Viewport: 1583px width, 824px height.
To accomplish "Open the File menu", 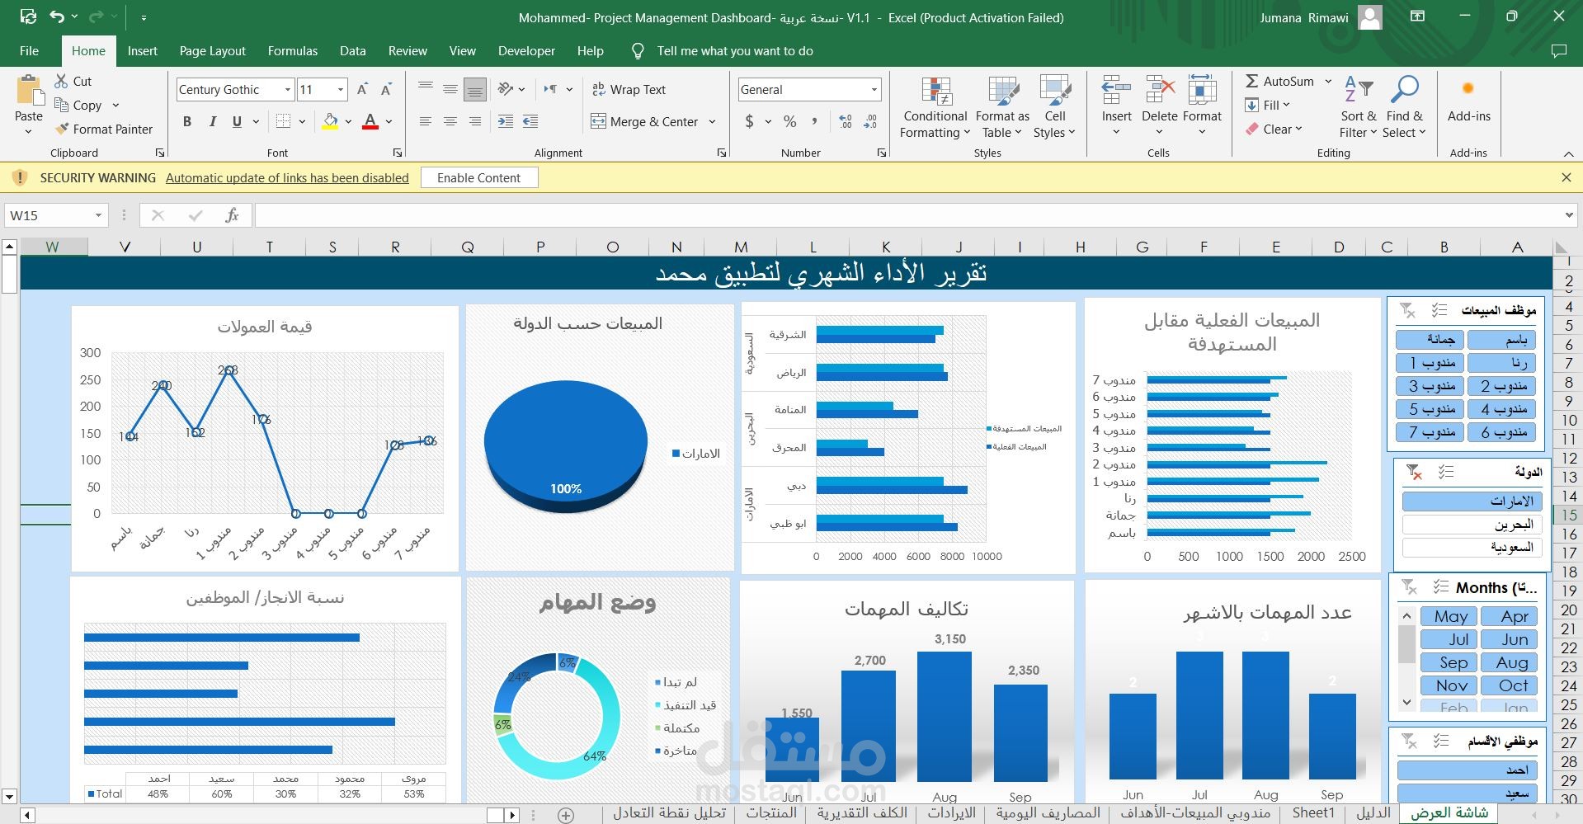I will 29,50.
